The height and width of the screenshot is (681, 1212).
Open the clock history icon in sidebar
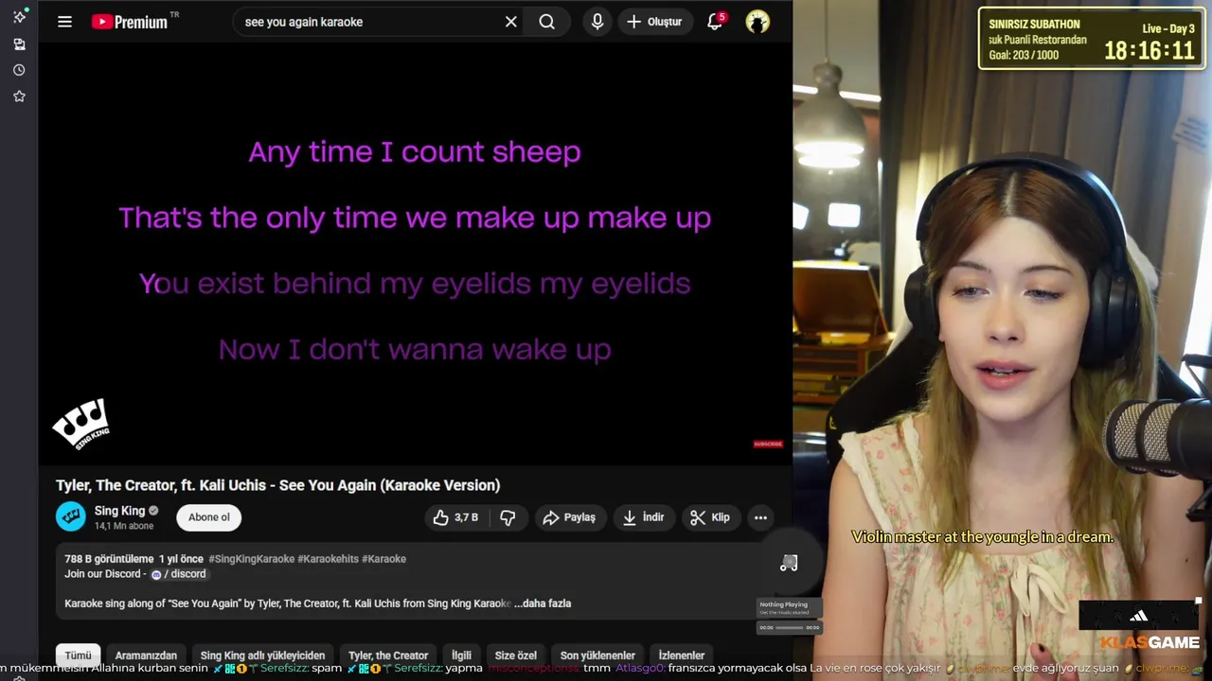click(19, 70)
